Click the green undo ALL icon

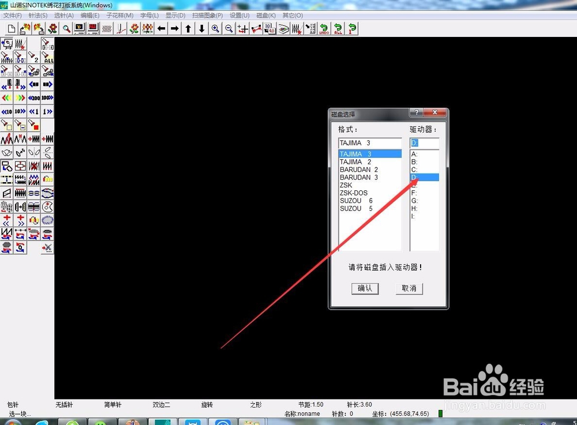click(x=338, y=29)
